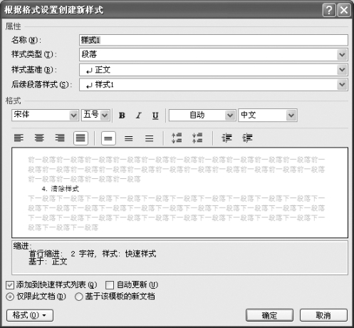Open 样式类型 dropdown showing 段落

click(x=214, y=55)
